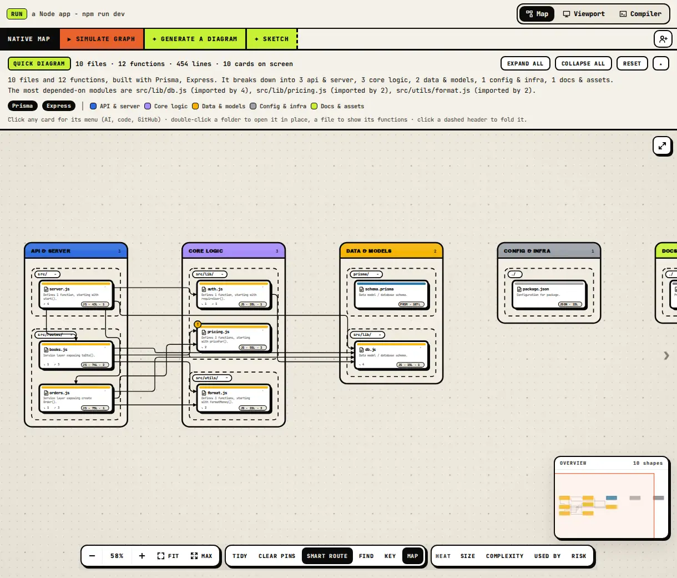Click the purple Core logic swatch
This screenshot has height=578, width=677.
pyautogui.click(x=148, y=106)
